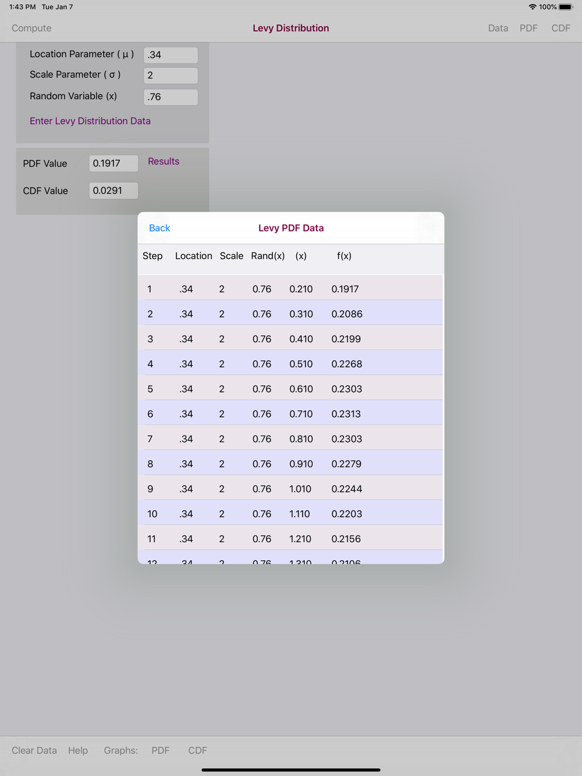Screen dimensions: 582x776
Task: Select step 10 row with f(x) 0.2203
Action: point(291,514)
